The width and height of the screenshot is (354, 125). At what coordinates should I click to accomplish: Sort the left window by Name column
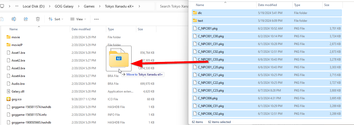(x=14, y=29)
